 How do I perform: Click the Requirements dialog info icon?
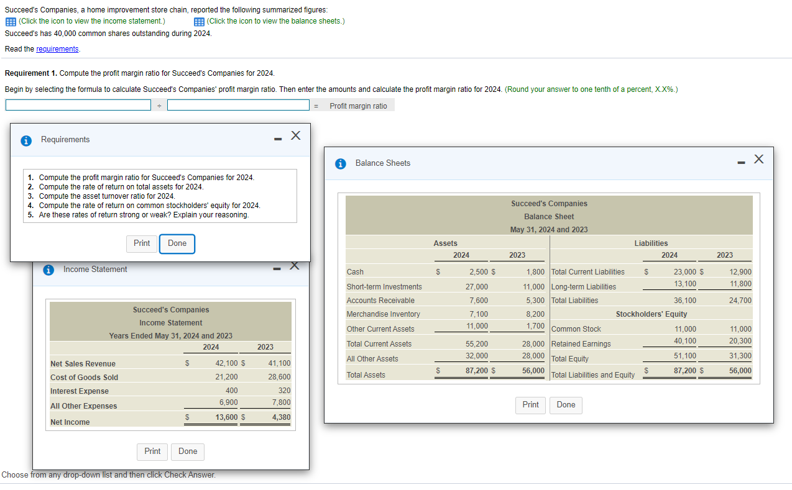pyautogui.click(x=26, y=140)
